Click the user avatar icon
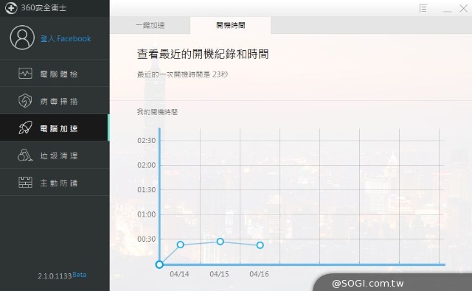The height and width of the screenshot is (291, 472). coord(22,38)
